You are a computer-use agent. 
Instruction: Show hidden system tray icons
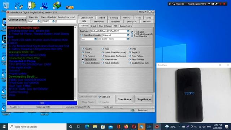point(179,127)
